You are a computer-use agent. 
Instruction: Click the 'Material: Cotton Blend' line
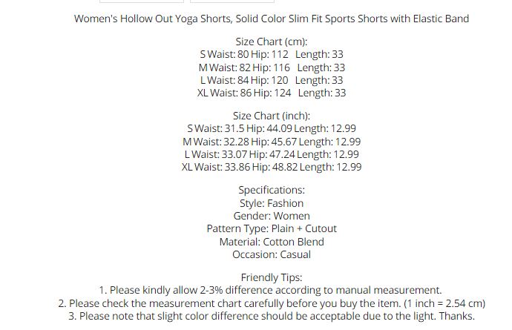point(271,242)
